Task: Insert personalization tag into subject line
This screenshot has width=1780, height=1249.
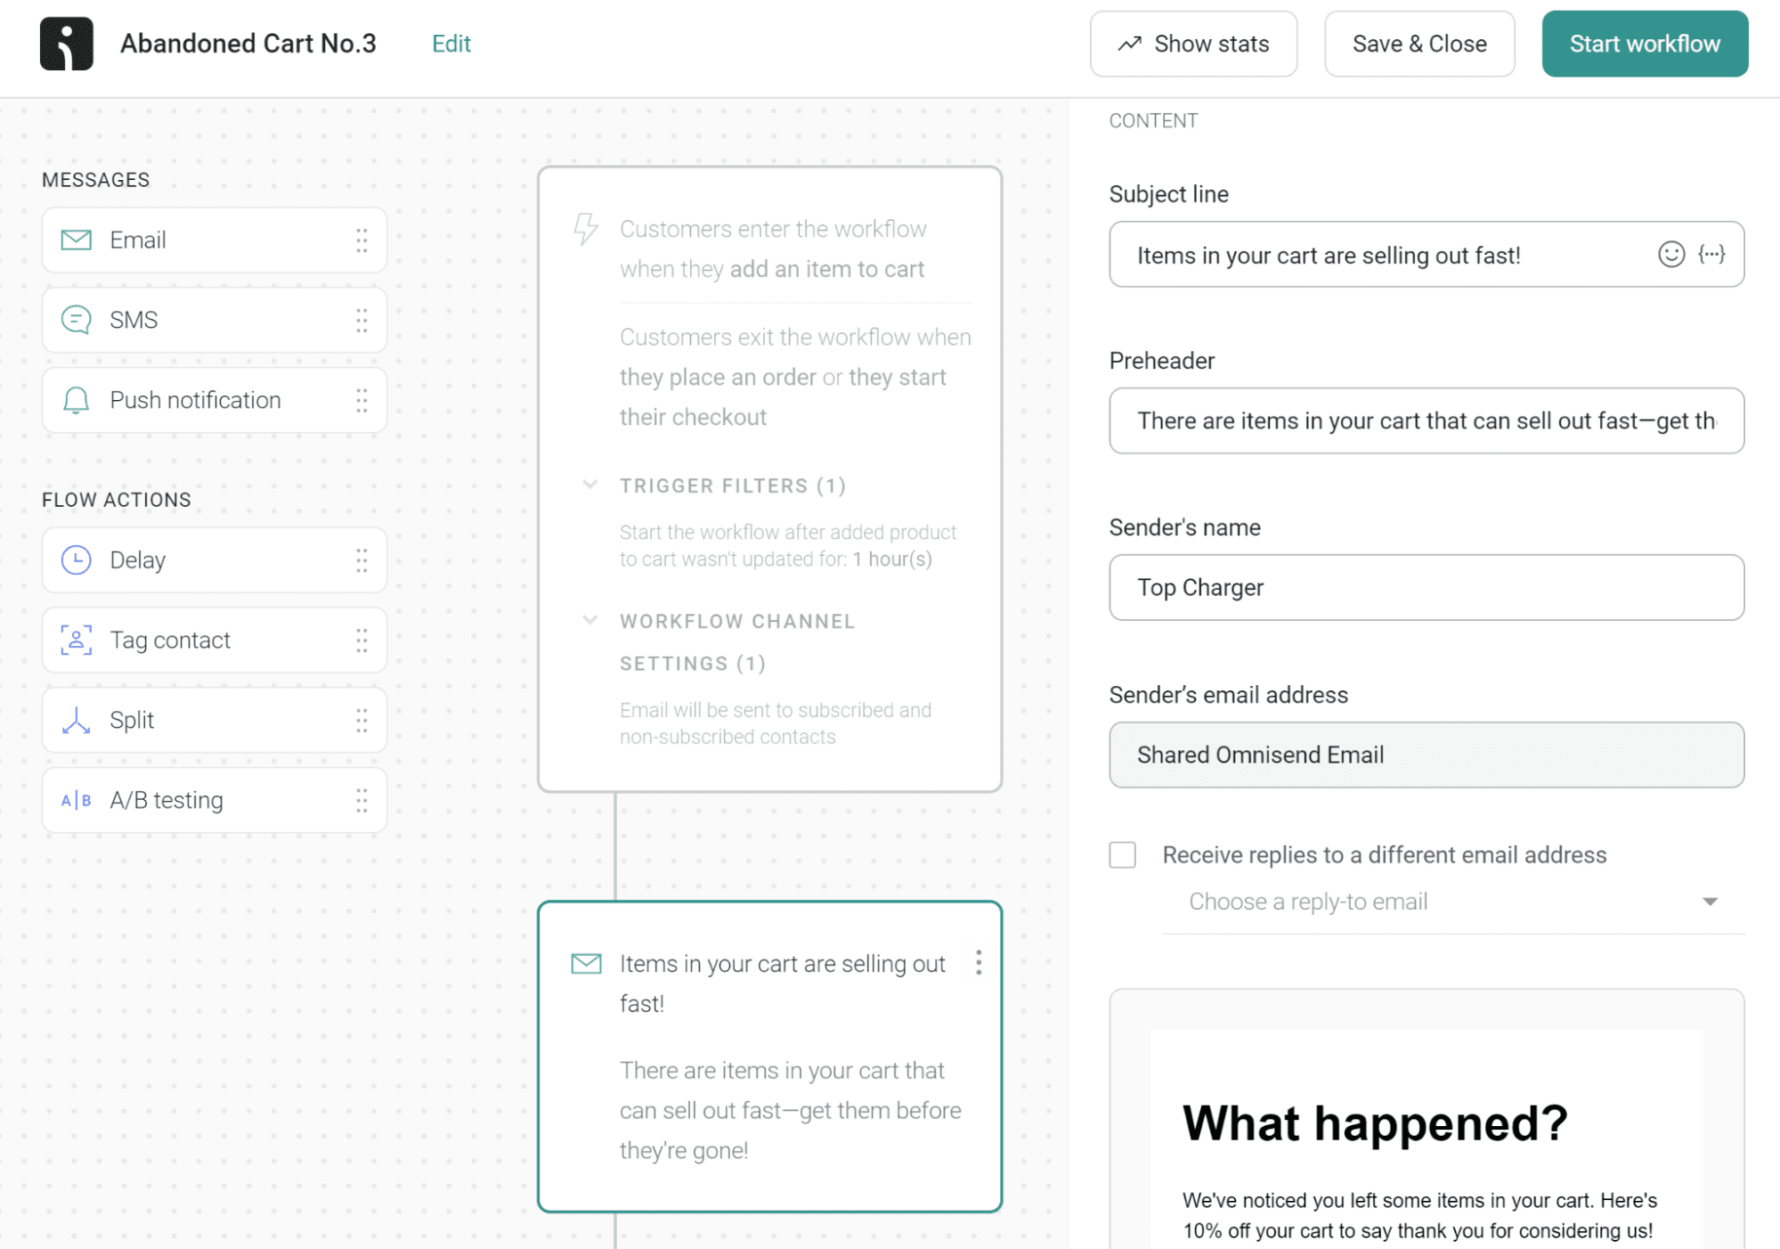Action: pyautogui.click(x=1711, y=255)
